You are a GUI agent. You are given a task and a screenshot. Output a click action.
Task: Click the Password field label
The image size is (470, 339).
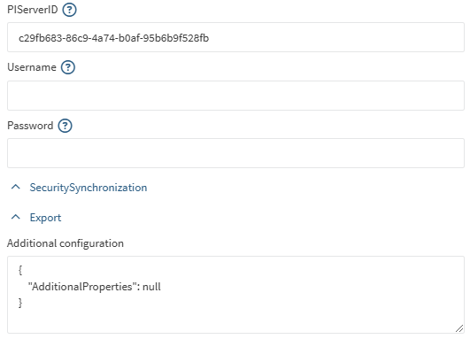click(x=30, y=126)
